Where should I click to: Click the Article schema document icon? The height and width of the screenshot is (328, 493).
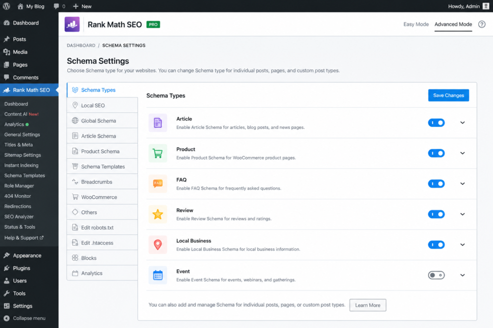point(158,122)
